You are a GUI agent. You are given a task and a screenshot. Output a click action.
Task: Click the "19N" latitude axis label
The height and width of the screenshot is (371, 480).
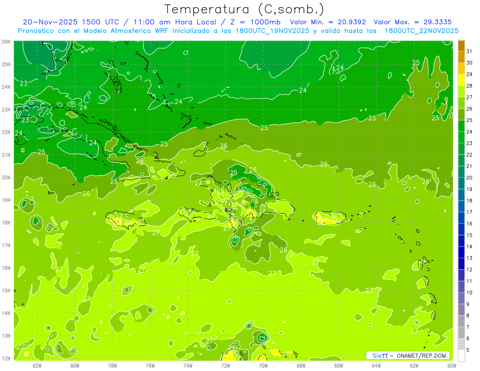coord(6,200)
